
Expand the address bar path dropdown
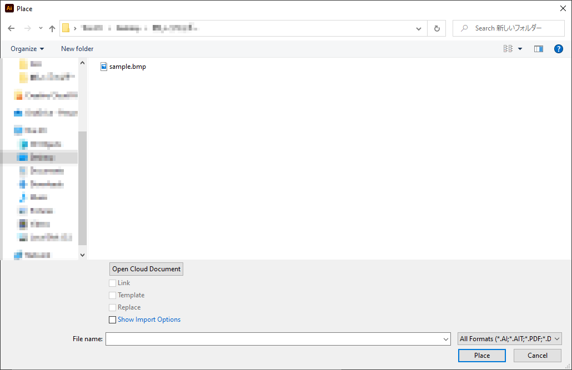point(419,28)
